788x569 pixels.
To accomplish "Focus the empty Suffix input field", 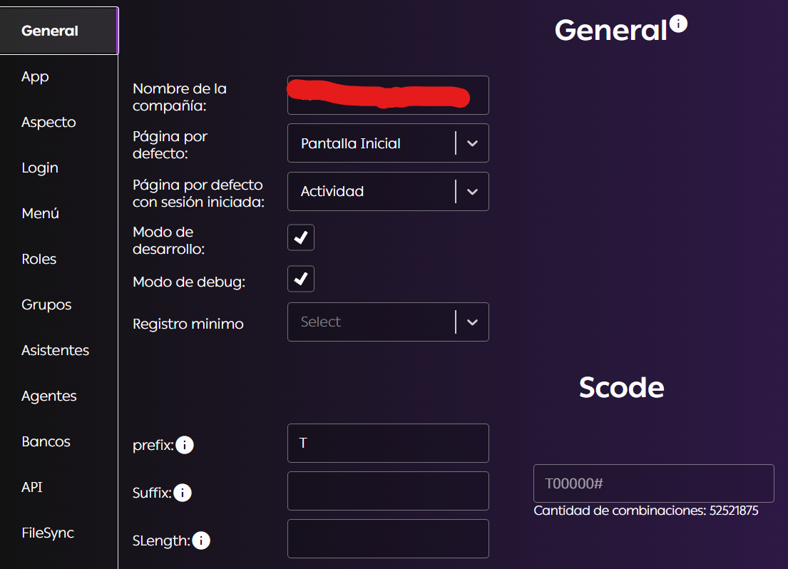I will (x=388, y=491).
